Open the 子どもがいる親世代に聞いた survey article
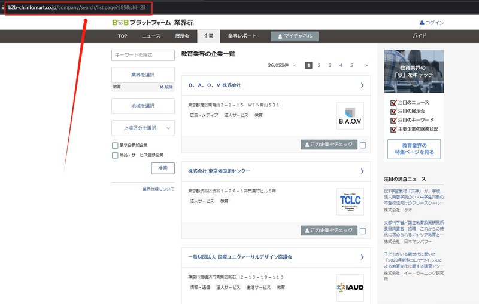Image resolution: width=479 pixels, height=304 pixels. pos(414,260)
